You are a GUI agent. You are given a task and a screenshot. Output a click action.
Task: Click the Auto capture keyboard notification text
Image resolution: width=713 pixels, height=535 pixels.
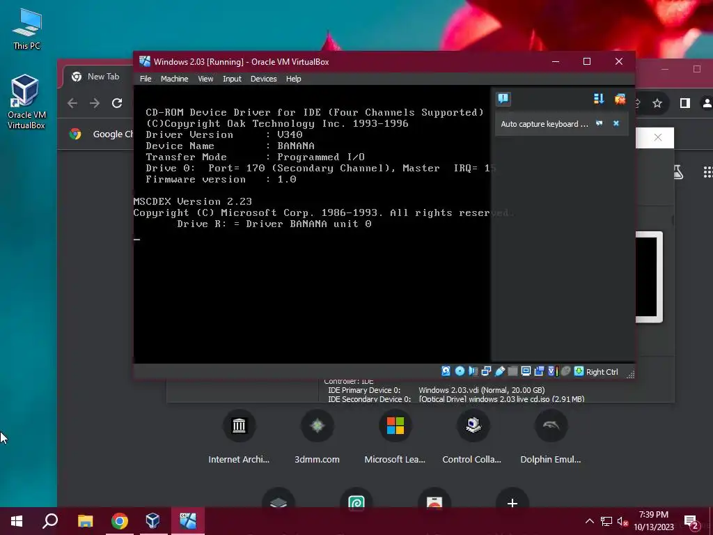click(x=544, y=124)
